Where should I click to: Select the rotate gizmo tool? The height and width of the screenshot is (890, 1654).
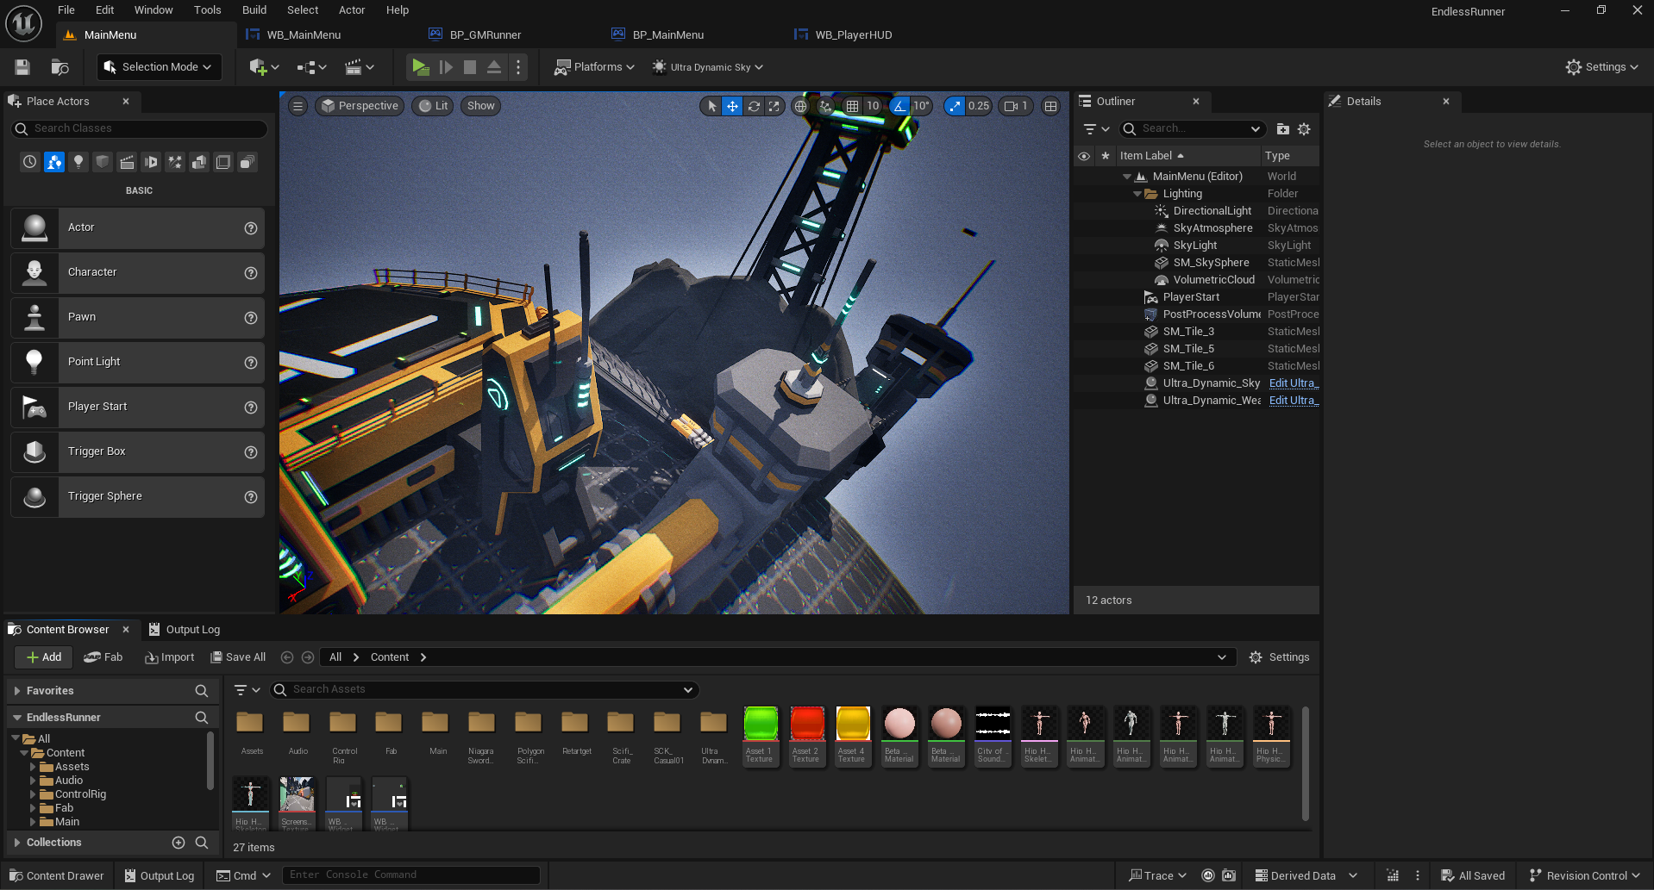[x=754, y=106]
